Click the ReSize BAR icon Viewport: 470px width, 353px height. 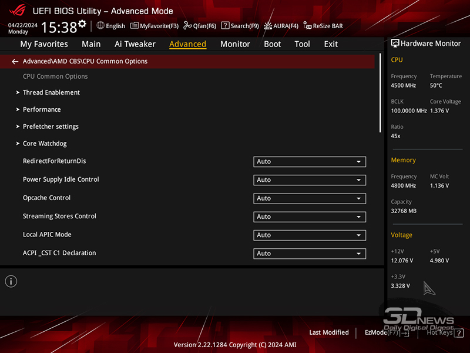pyautogui.click(x=307, y=26)
